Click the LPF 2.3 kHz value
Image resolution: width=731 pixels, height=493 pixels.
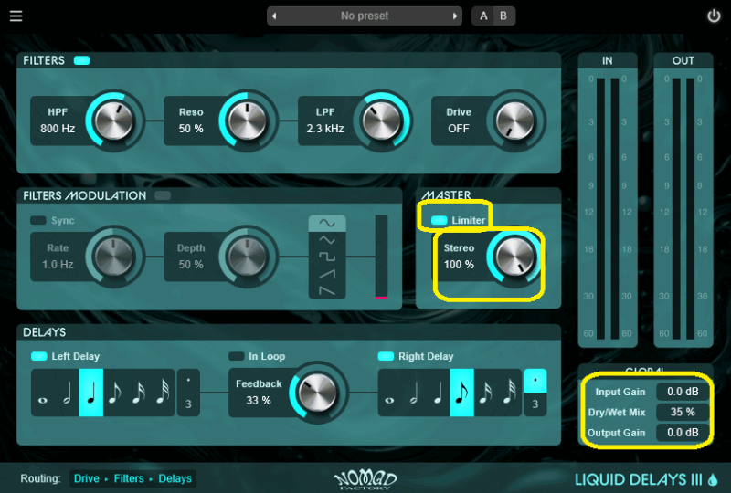[x=325, y=129]
